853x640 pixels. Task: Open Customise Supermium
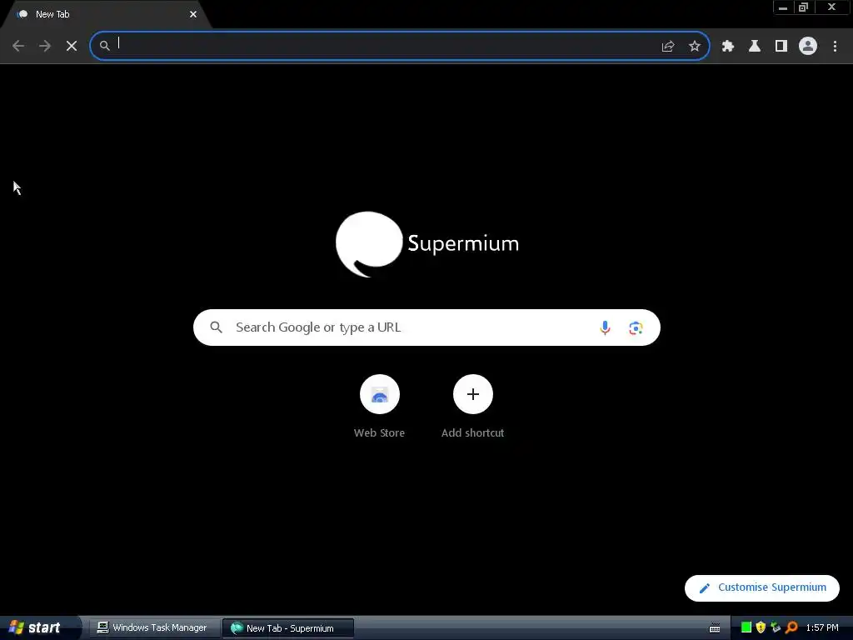pos(761,587)
